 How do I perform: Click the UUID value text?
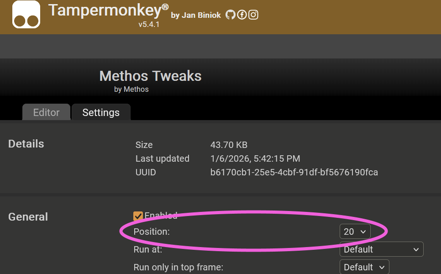[x=294, y=173]
